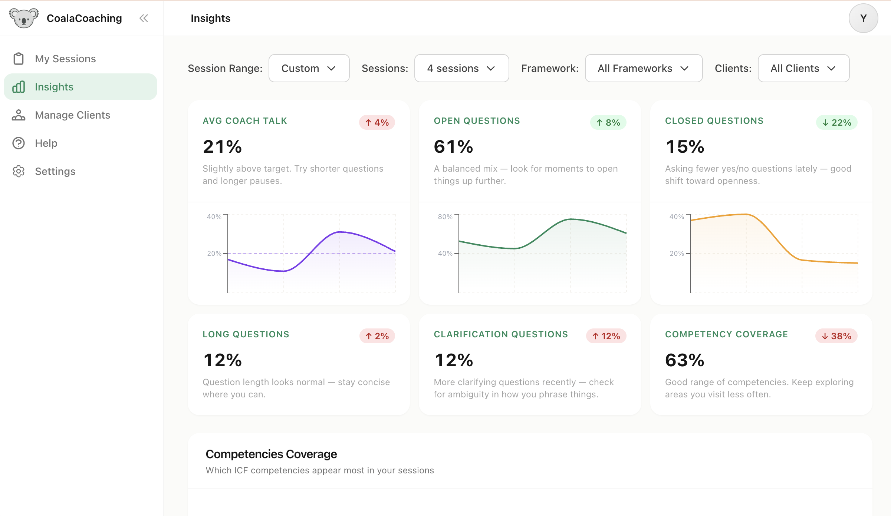The height and width of the screenshot is (516, 891).
Task: Click the Help question mark icon
Action: (x=19, y=143)
